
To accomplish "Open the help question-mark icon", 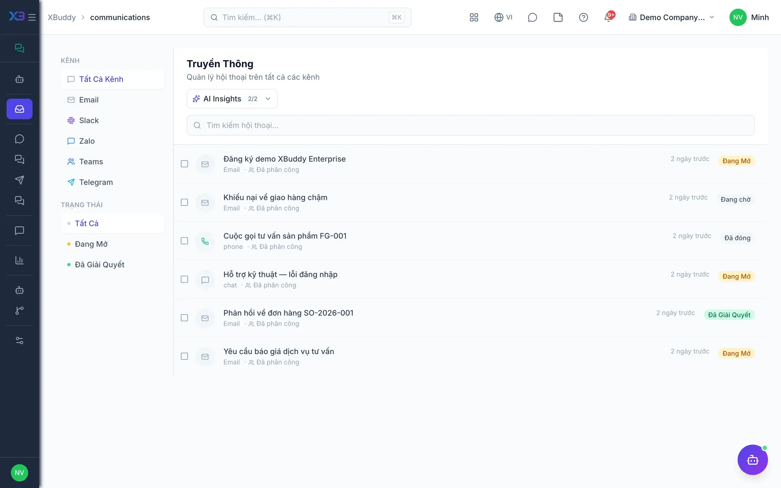I will 583,17.
